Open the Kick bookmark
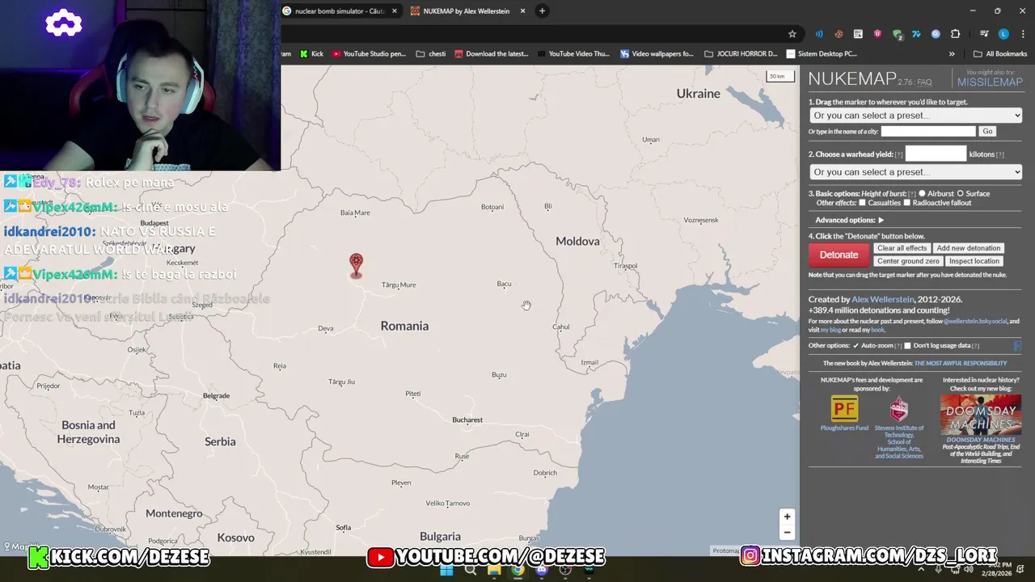This screenshot has width=1035, height=582. point(311,54)
